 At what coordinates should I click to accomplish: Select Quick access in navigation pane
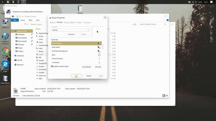(22, 31)
